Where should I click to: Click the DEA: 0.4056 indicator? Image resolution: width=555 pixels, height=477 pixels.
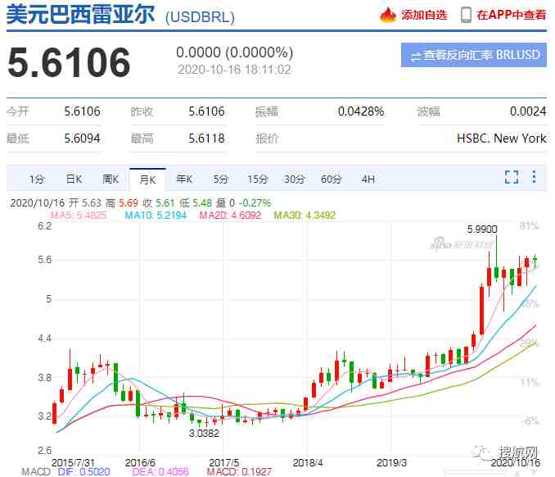160,472
